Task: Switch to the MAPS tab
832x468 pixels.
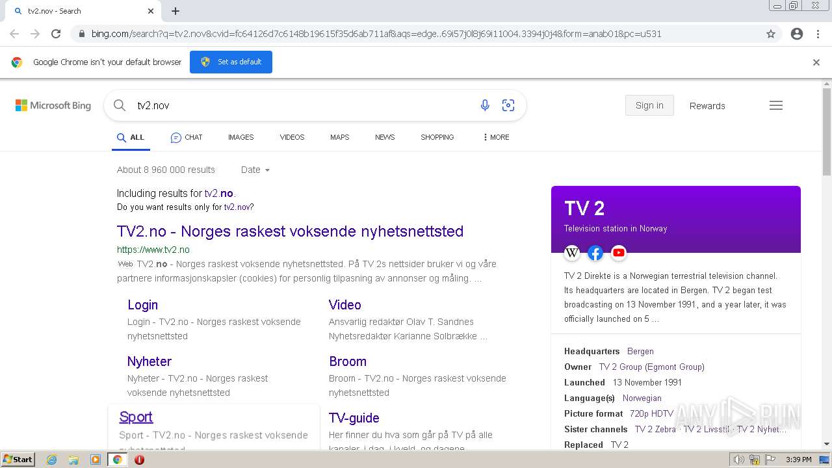Action: (339, 137)
